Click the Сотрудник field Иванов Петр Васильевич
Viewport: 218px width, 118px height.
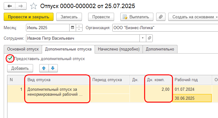pos(83,38)
